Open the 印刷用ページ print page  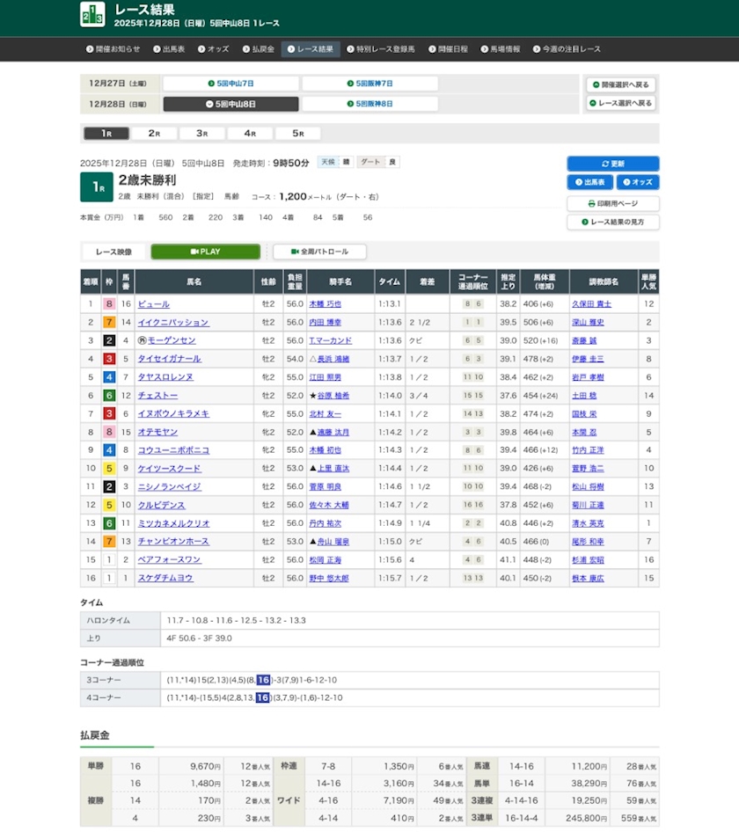click(612, 204)
